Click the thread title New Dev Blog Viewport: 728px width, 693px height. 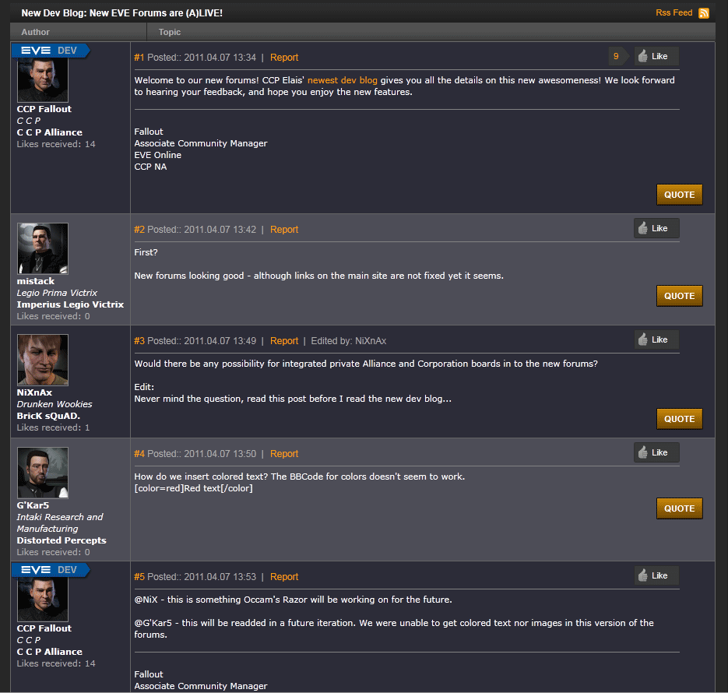coord(121,13)
